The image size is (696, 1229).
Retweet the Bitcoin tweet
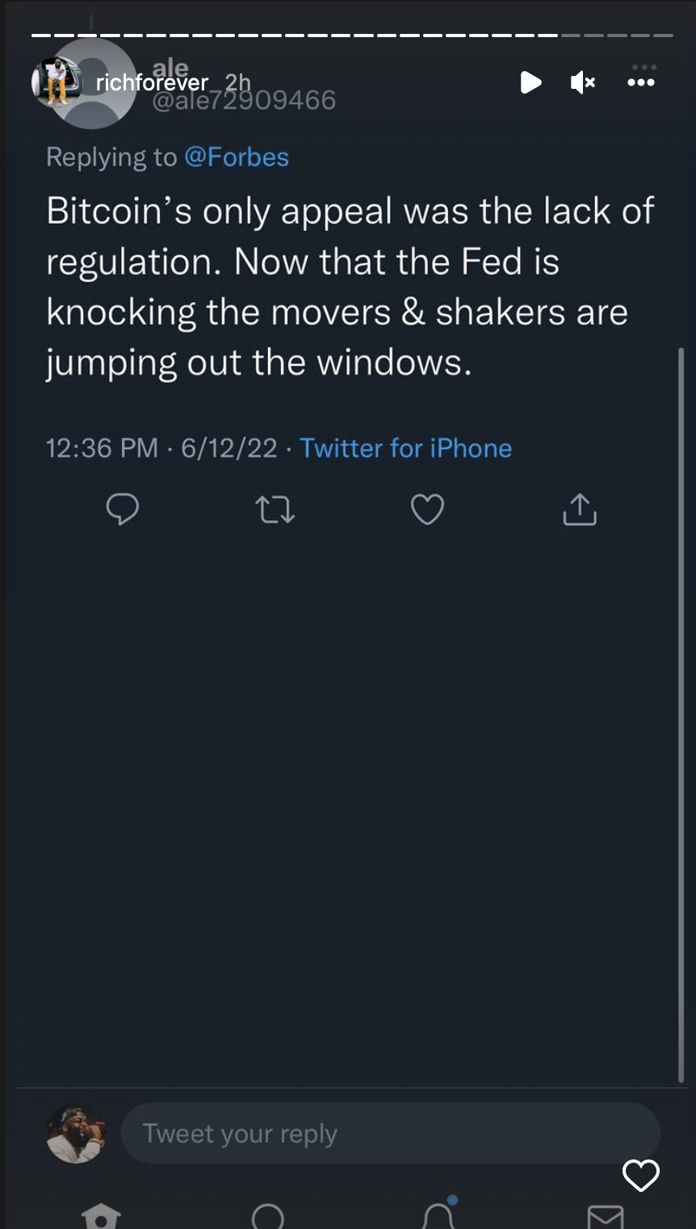click(x=275, y=510)
